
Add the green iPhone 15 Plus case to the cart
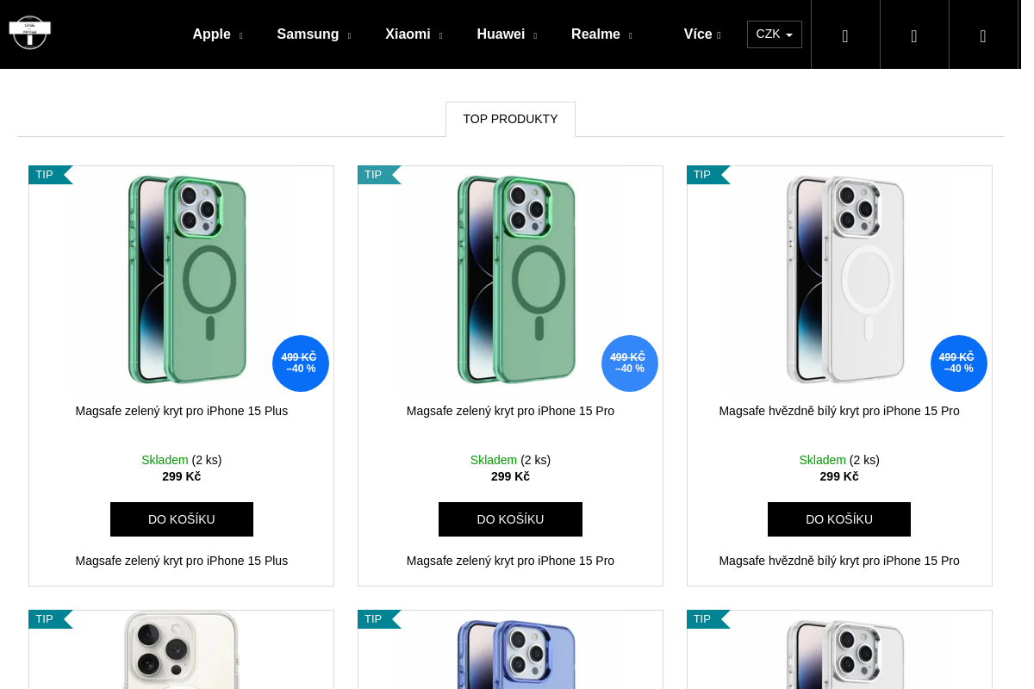click(182, 519)
